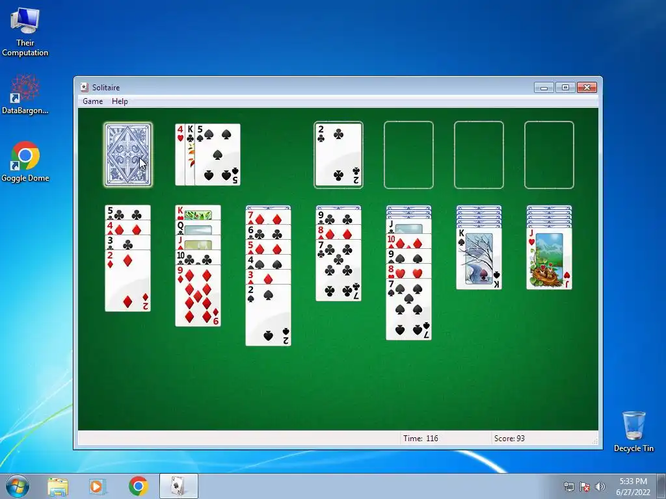Select the empty fourth foundation slot
This screenshot has width=666, height=499.
[x=549, y=155]
